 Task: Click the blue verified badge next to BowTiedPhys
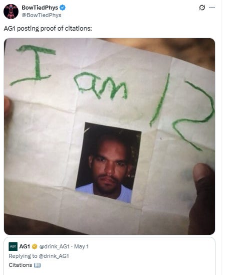coord(62,8)
